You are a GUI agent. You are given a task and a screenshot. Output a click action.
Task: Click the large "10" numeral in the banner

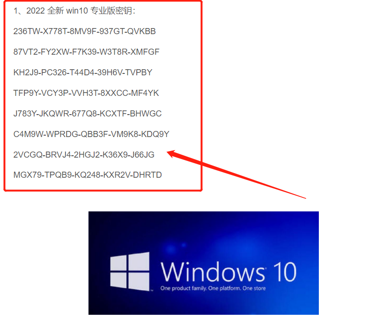285,272
